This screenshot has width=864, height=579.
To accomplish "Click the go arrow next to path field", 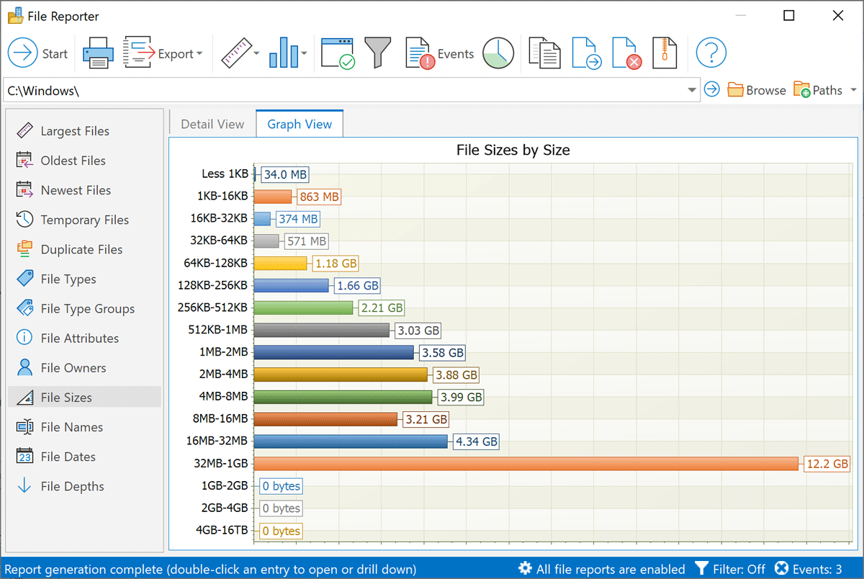I will tap(711, 89).
